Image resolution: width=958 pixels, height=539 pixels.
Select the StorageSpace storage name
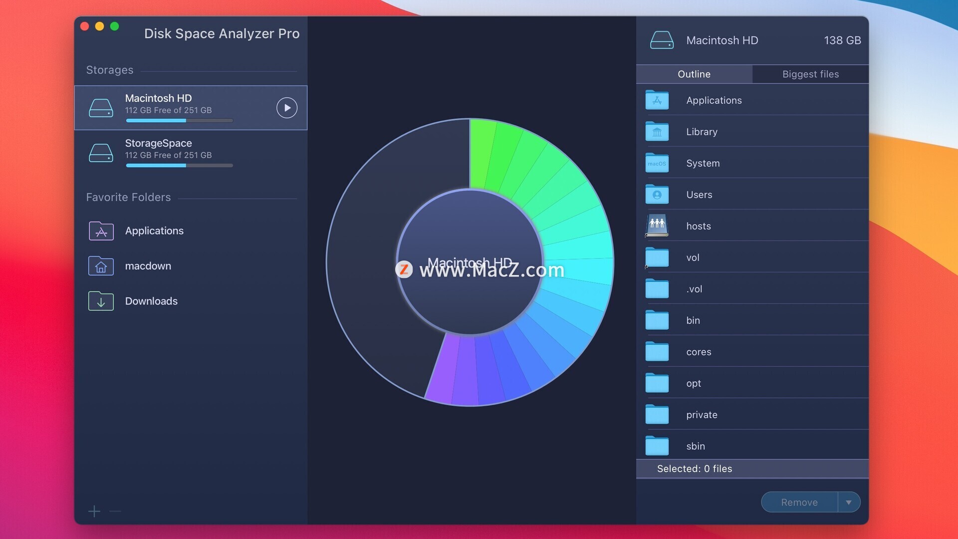(158, 143)
